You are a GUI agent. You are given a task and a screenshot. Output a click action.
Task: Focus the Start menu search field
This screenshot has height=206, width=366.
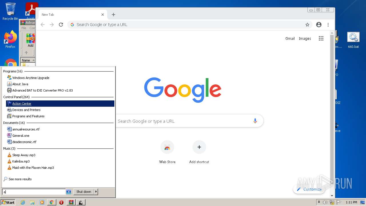(x=34, y=192)
